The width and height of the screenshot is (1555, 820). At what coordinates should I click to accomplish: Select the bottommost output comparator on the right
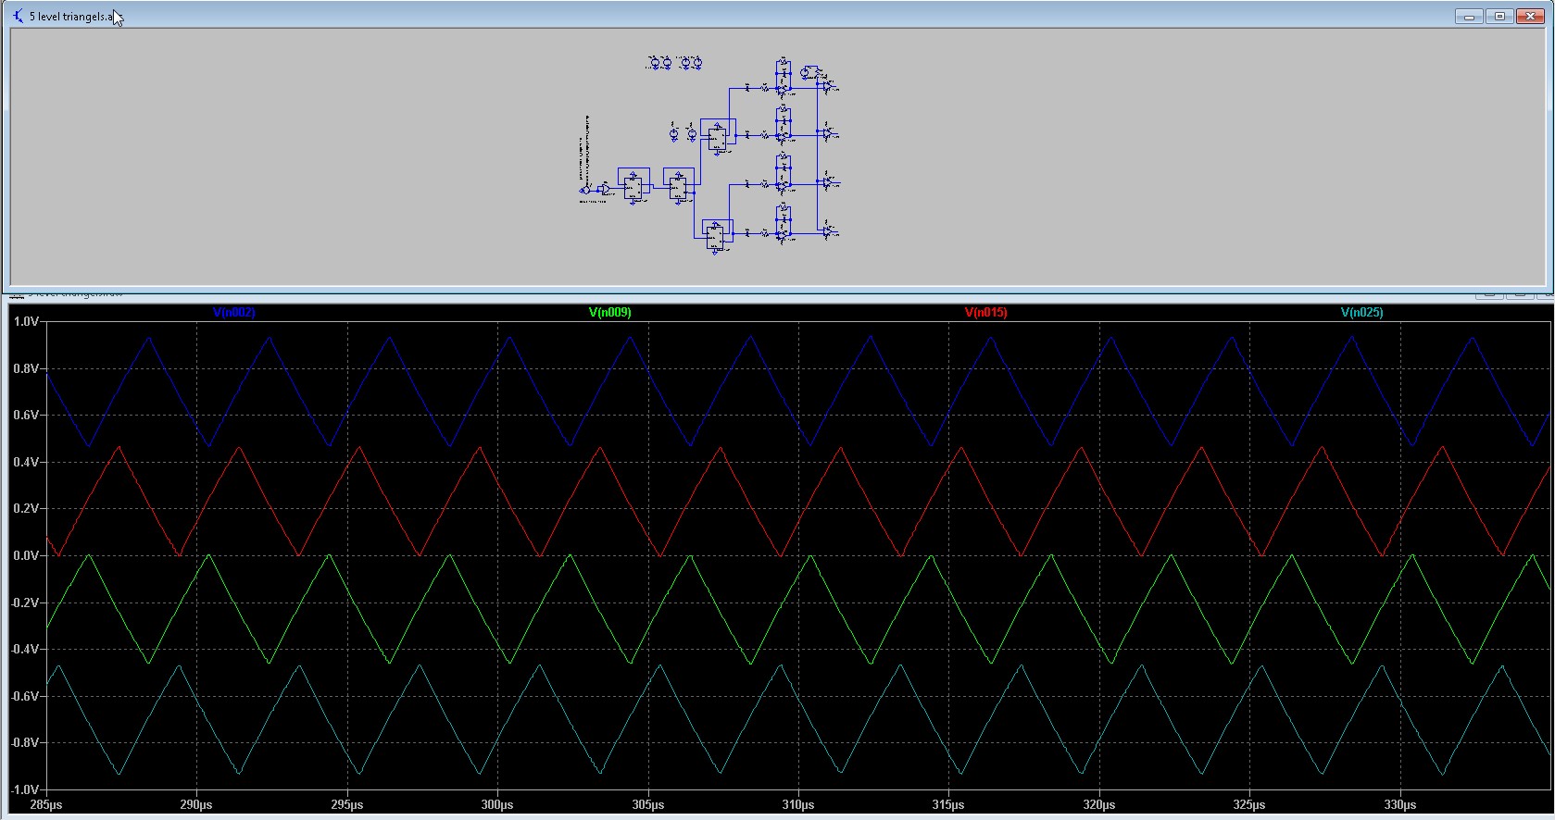coord(828,230)
